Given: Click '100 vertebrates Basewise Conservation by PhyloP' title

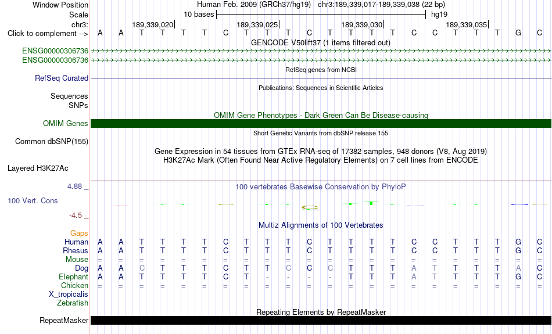Looking at the screenshot, I should pyautogui.click(x=321, y=186).
